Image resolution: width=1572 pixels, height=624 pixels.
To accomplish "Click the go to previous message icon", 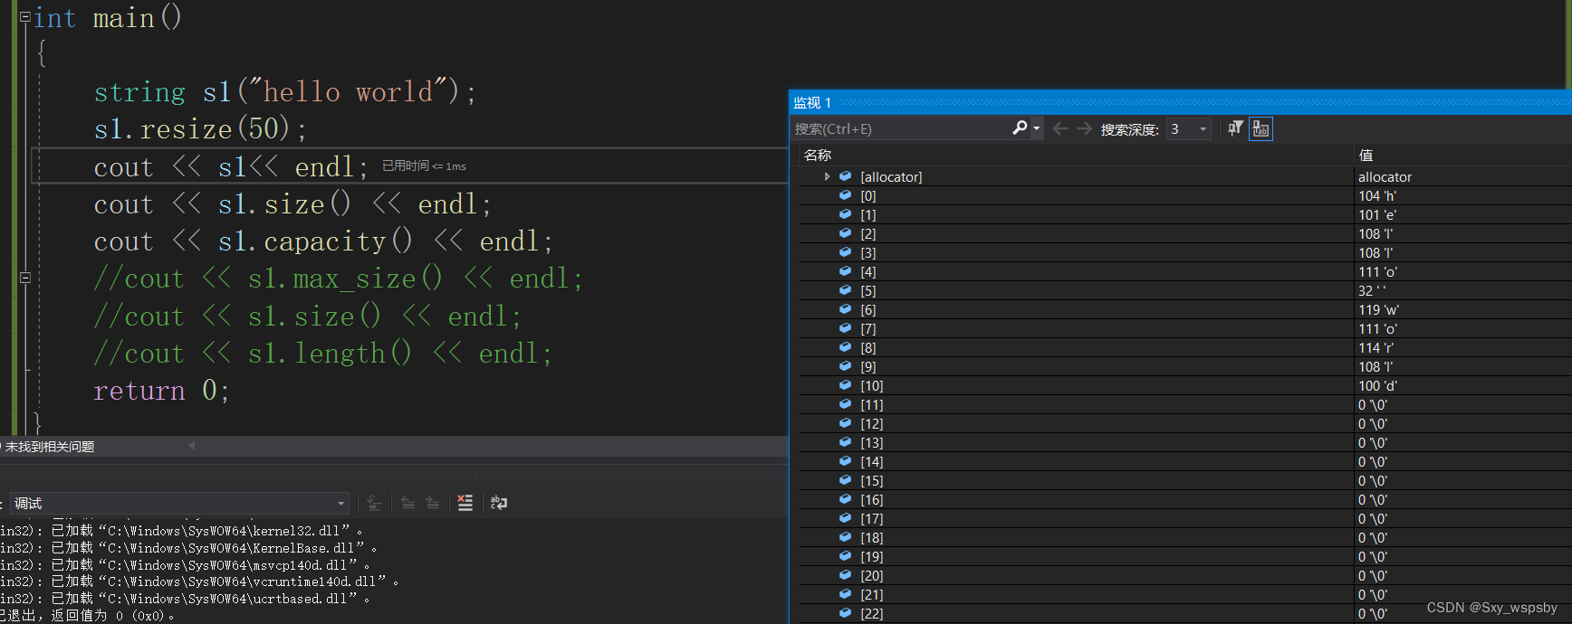I will coord(408,503).
